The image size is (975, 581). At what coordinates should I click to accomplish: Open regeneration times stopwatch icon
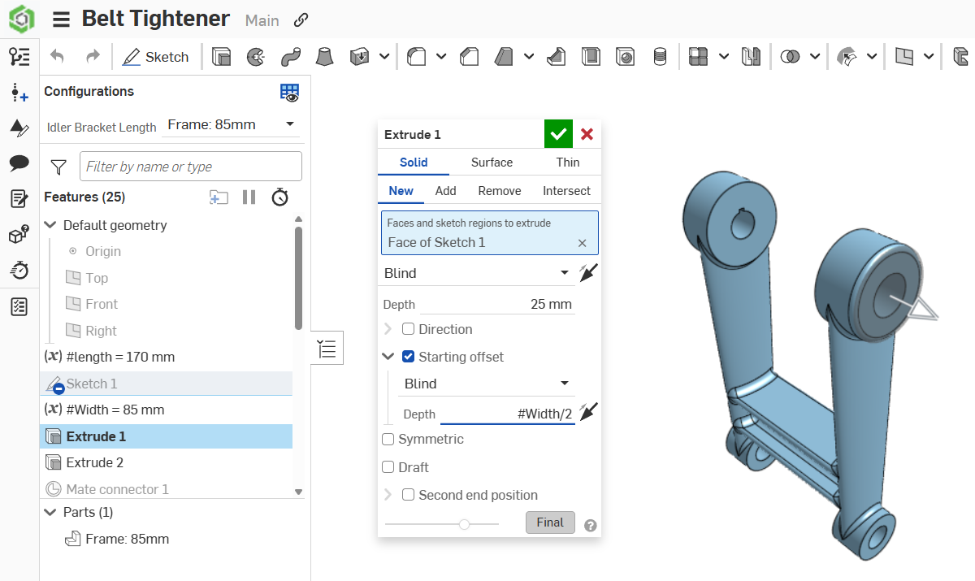tap(280, 197)
